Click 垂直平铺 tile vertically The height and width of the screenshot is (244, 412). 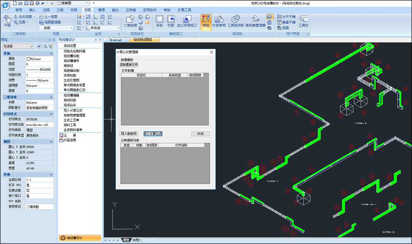[x=287, y=22]
